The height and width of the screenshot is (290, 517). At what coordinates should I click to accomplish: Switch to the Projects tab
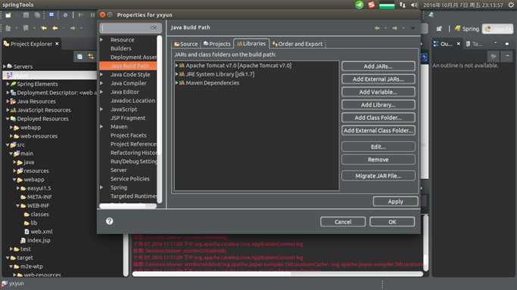216,44
